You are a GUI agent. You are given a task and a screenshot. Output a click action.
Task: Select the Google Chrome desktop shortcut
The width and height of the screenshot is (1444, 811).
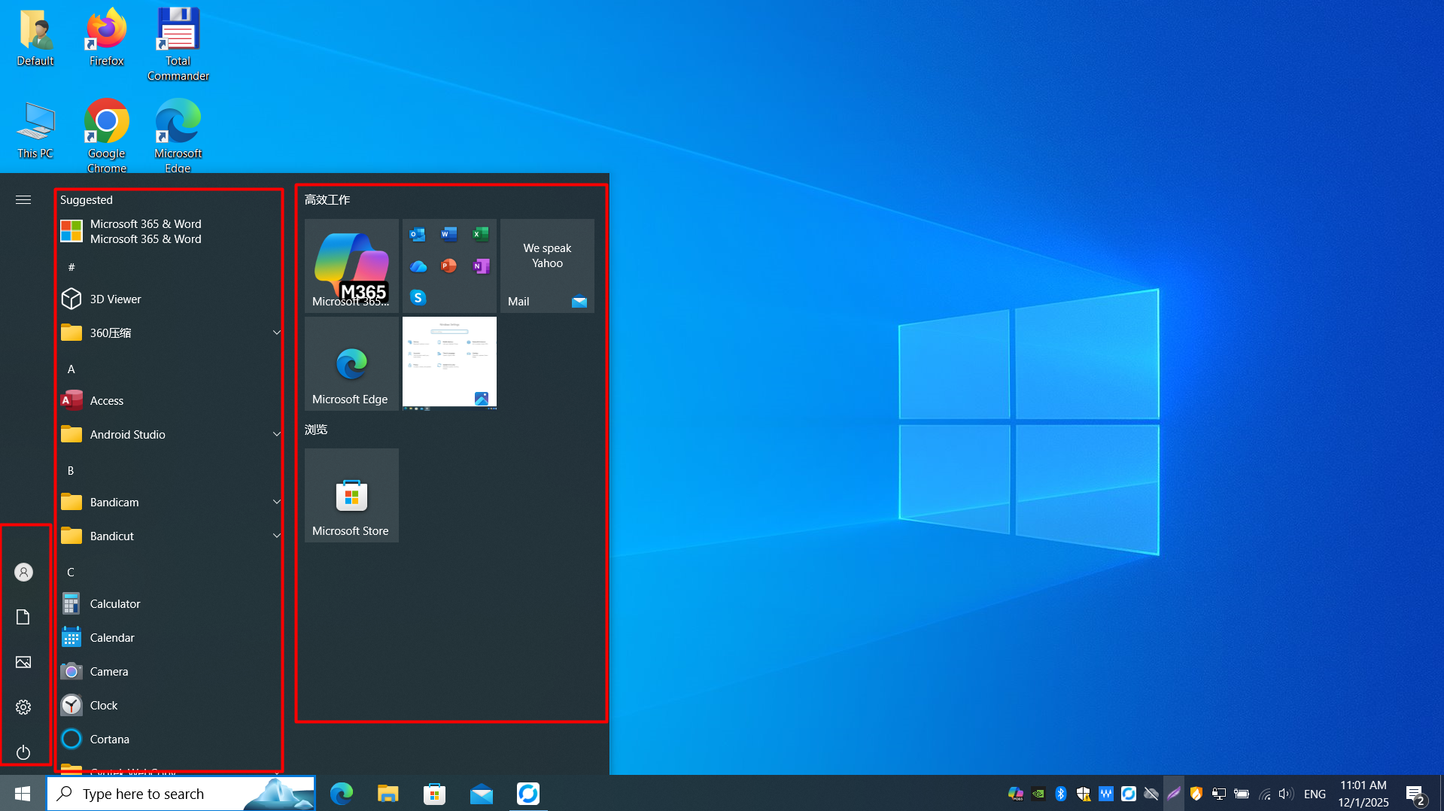coord(106,136)
